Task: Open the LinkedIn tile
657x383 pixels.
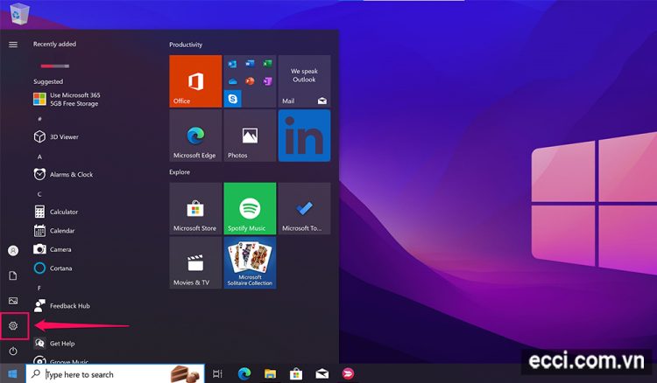Action: pos(304,136)
